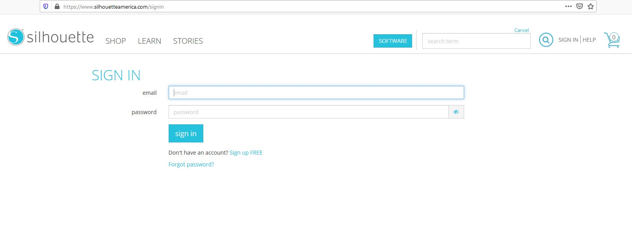The width and height of the screenshot is (632, 242).
Task: Click the padlock site security icon
Action: pyautogui.click(x=57, y=6)
